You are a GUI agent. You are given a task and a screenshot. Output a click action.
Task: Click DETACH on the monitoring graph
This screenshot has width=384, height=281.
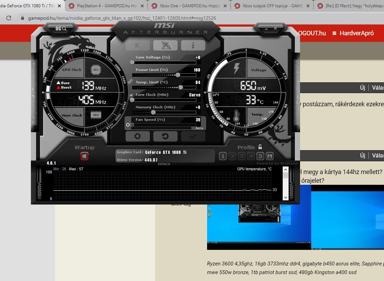[x=164, y=164]
